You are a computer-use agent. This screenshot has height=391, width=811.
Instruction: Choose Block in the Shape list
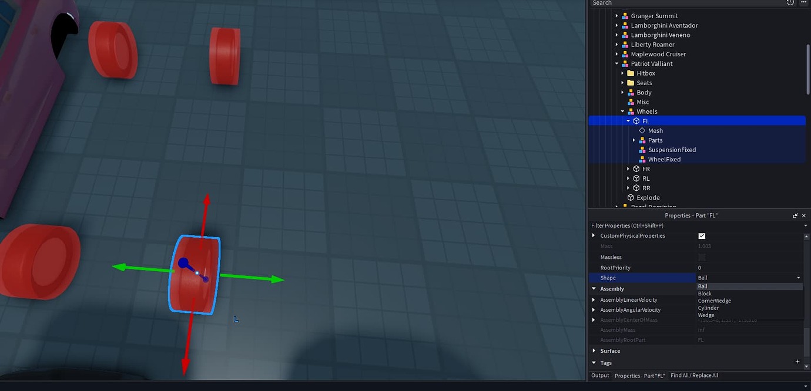pyautogui.click(x=749, y=294)
